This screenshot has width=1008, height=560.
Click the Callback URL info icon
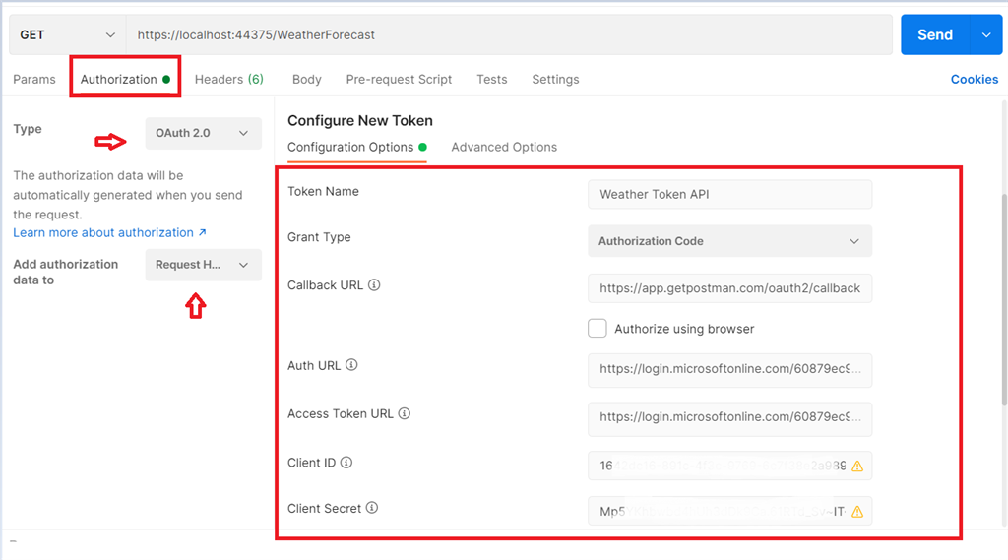pyautogui.click(x=374, y=285)
